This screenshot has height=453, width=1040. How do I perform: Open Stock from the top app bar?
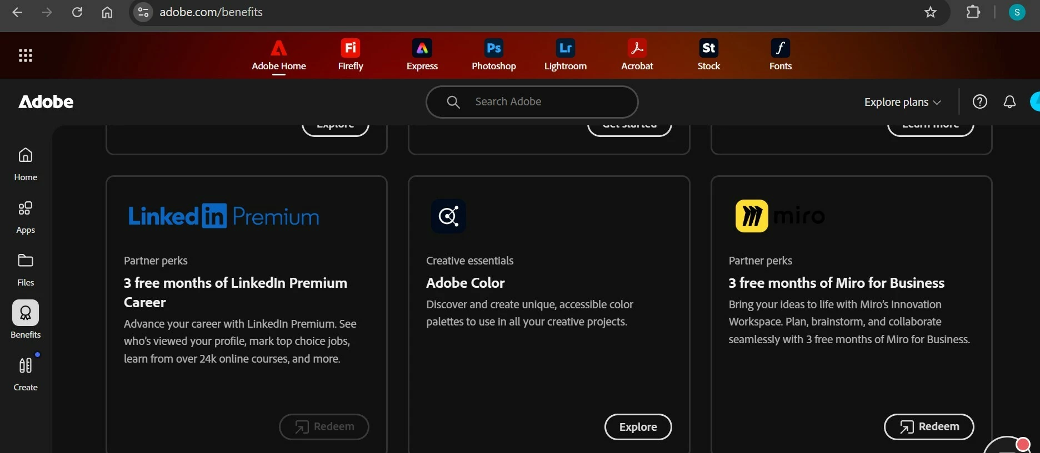point(709,55)
